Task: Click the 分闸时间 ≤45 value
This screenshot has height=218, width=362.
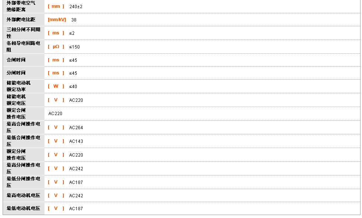Action: [x=73, y=73]
